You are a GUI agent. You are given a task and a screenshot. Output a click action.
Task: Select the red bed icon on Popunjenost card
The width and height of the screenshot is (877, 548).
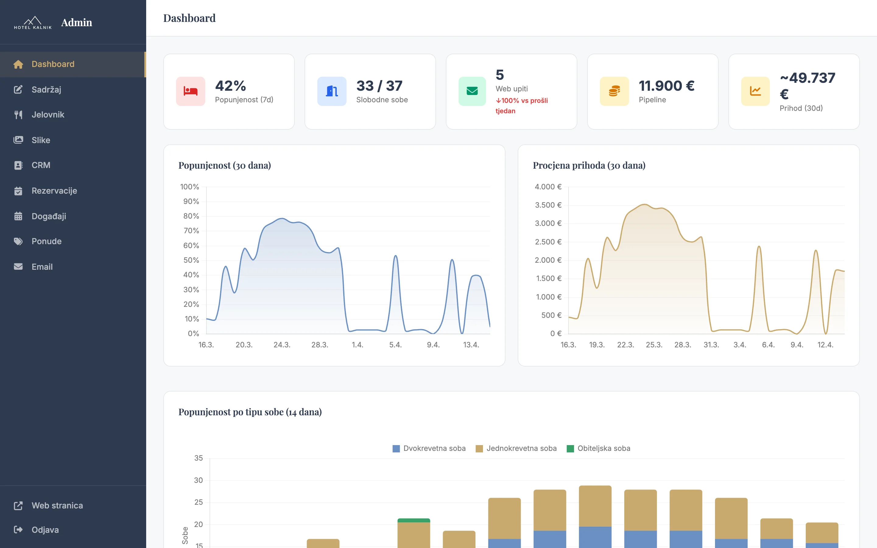click(190, 91)
